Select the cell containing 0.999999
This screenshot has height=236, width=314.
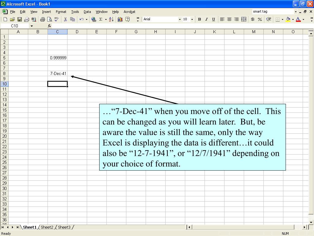tap(57, 58)
